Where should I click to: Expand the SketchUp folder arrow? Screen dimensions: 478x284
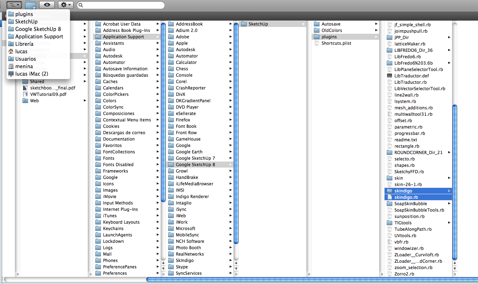coord(304,24)
